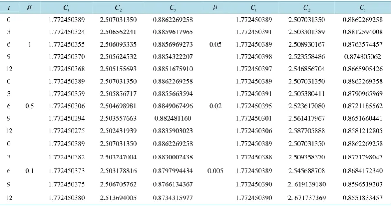The image size is (391, 206).
Task: Click cell value 1.772450398
Action: click(x=254, y=57)
